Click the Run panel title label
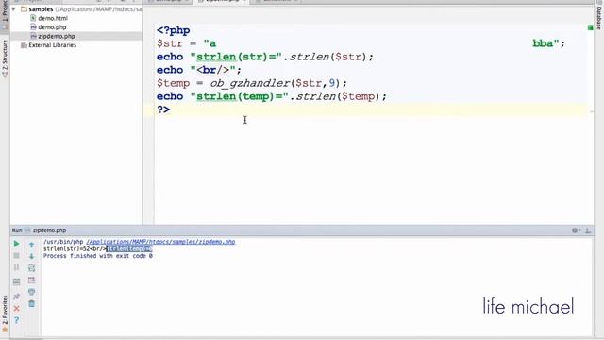This screenshot has width=604, height=340. [17, 230]
